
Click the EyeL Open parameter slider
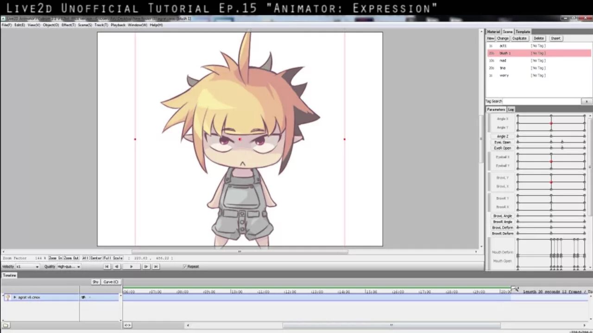(x=551, y=142)
